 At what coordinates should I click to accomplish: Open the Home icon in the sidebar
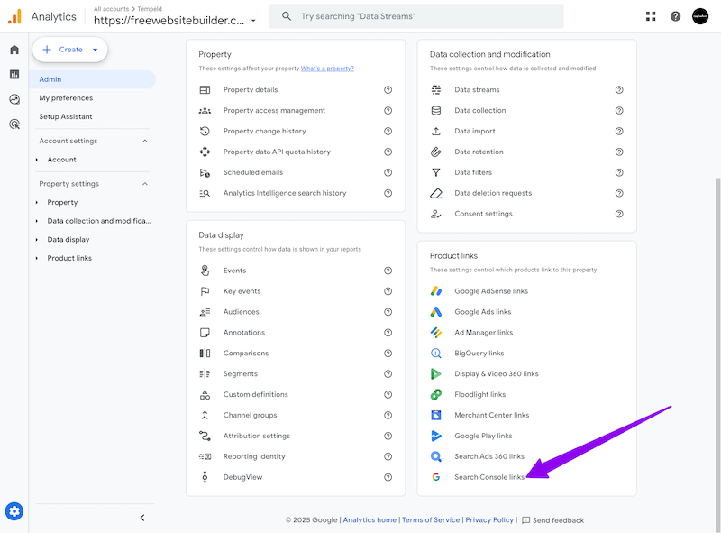(14, 50)
